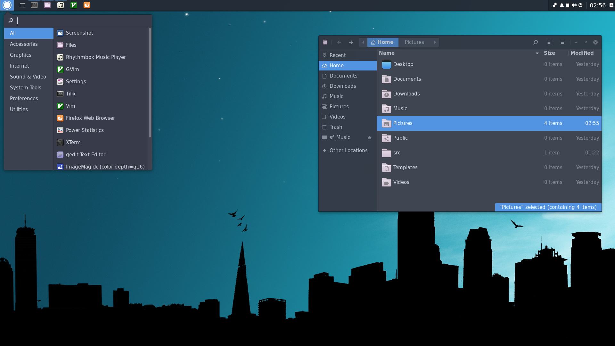Open the file manager hamburger menu
This screenshot has height=346, width=615.
pos(562,42)
